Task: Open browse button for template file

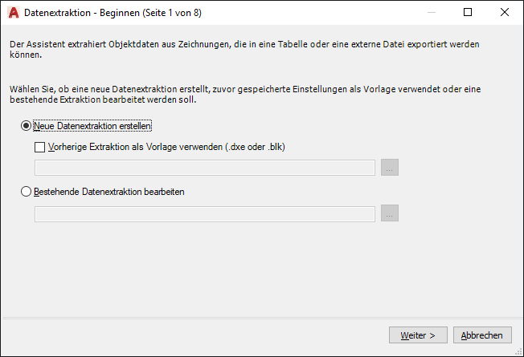Action: click(390, 168)
